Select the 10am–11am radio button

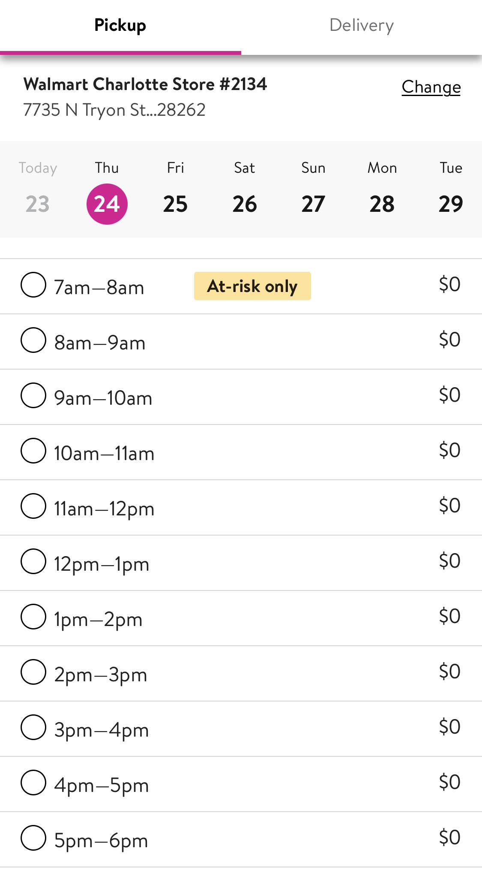tap(33, 451)
